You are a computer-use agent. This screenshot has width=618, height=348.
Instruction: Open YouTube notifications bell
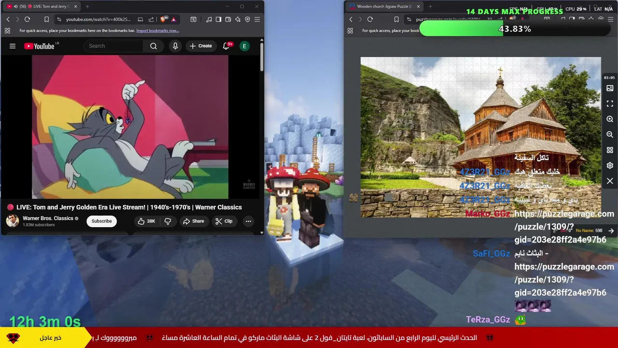[x=226, y=46]
